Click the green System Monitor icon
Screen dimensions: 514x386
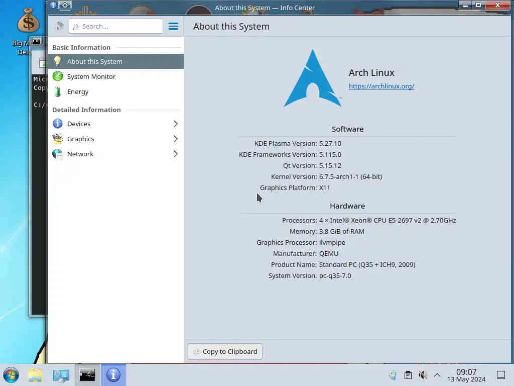pyautogui.click(x=57, y=76)
